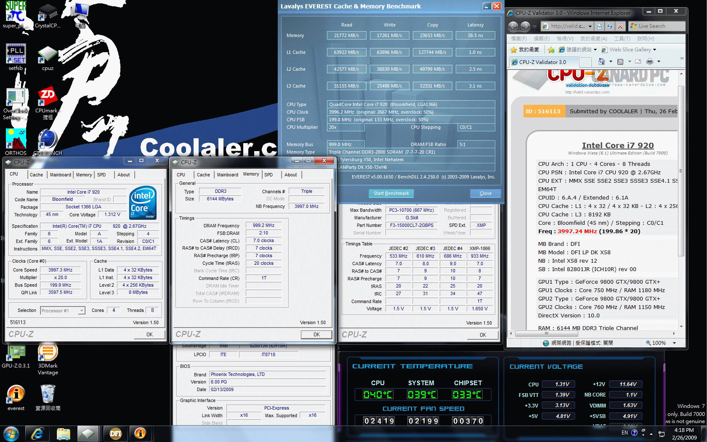Open the zoom level 100% dropdown arrow
Image resolution: width=707 pixels, height=442 pixels.
coord(674,343)
